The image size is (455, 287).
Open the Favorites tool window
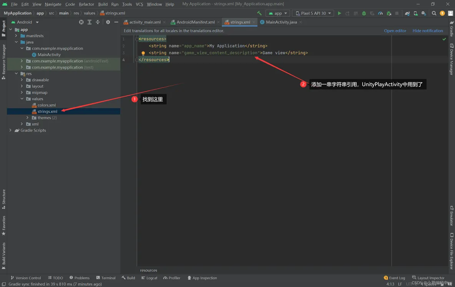3,226
